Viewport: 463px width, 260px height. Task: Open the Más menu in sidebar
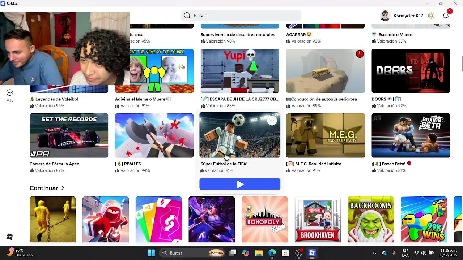[10, 96]
